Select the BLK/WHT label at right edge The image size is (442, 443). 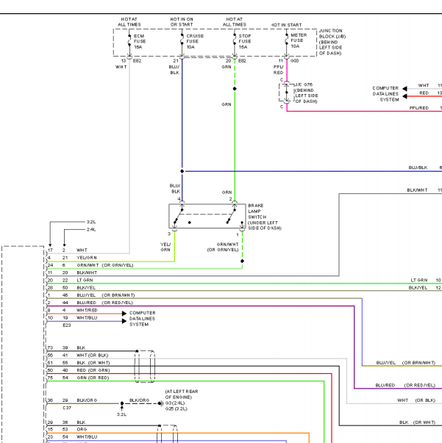(x=417, y=190)
